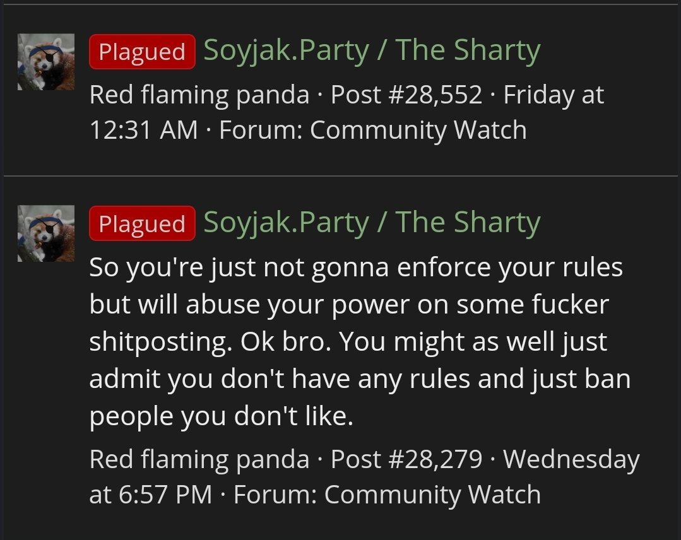Open the Soyjak.Party thread title in the Friday result

coord(371,51)
